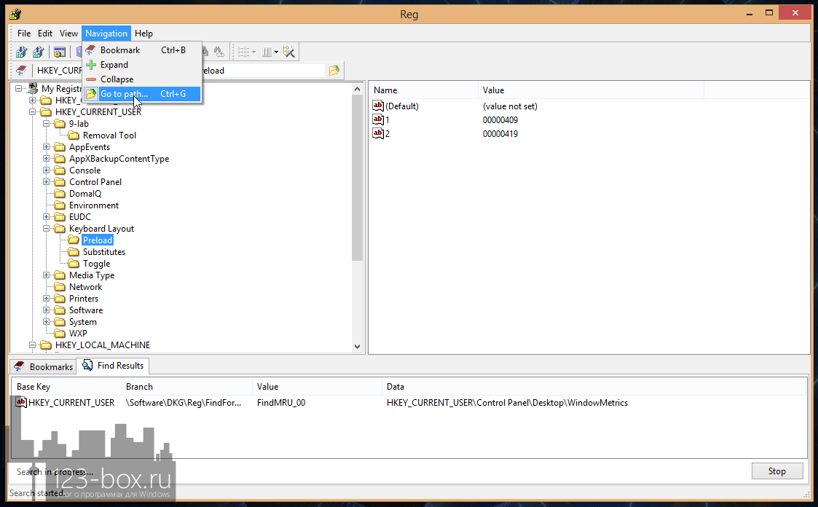Image resolution: width=818 pixels, height=507 pixels.
Task: Click the Value column header
Action: (x=493, y=90)
